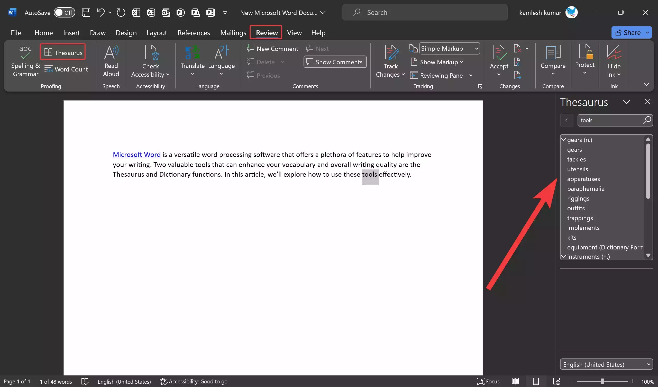This screenshot has width=658, height=387.
Task: Run Check Accessibility
Action: point(150,60)
